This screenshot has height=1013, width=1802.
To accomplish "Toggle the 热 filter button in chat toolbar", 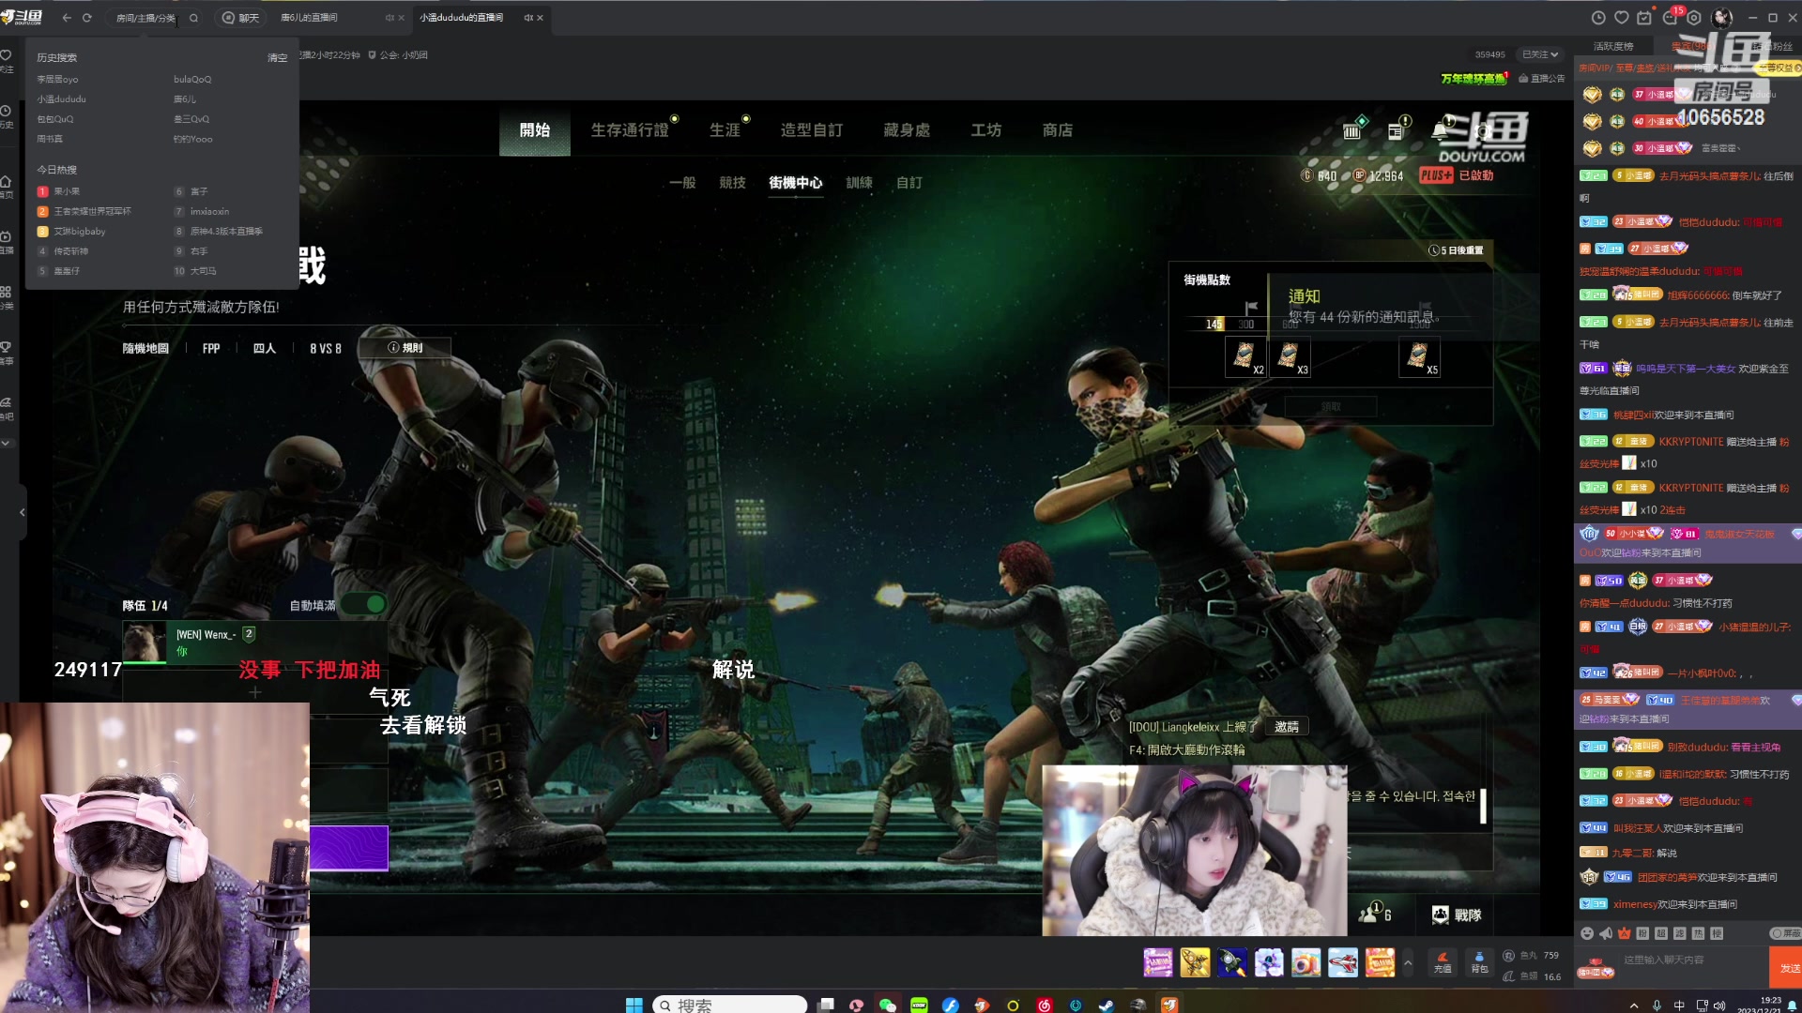I will point(1698,933).
